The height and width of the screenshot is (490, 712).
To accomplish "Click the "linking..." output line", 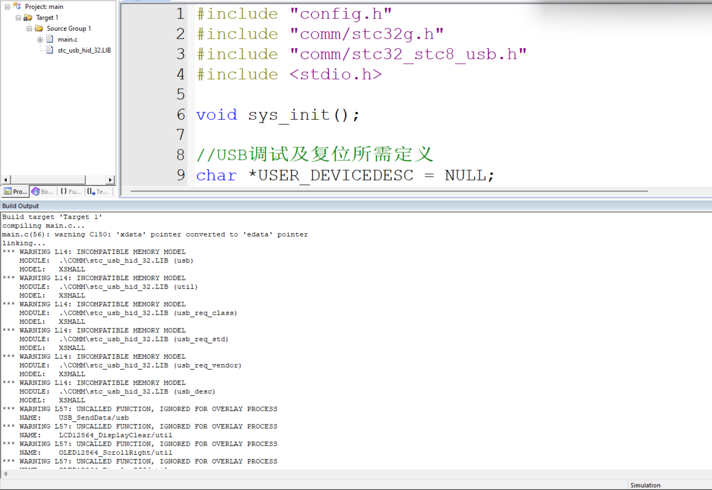I will 24,243.
